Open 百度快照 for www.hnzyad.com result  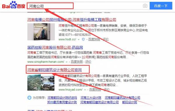[x=95, y=90]
